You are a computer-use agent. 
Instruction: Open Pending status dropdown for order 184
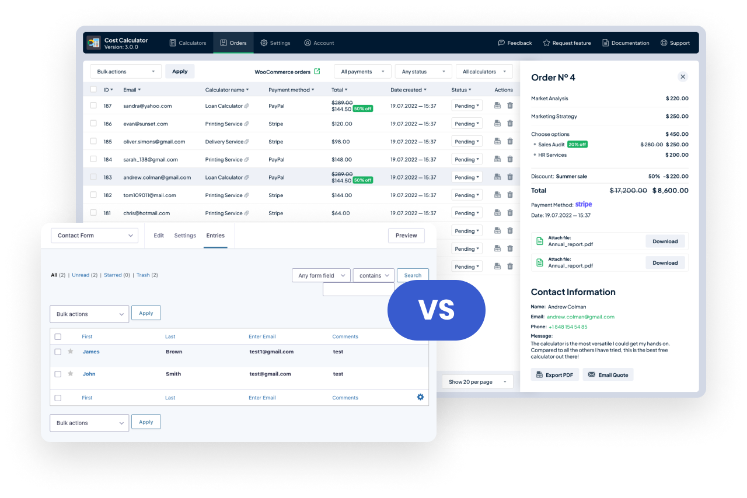click(x=467, y=159)
